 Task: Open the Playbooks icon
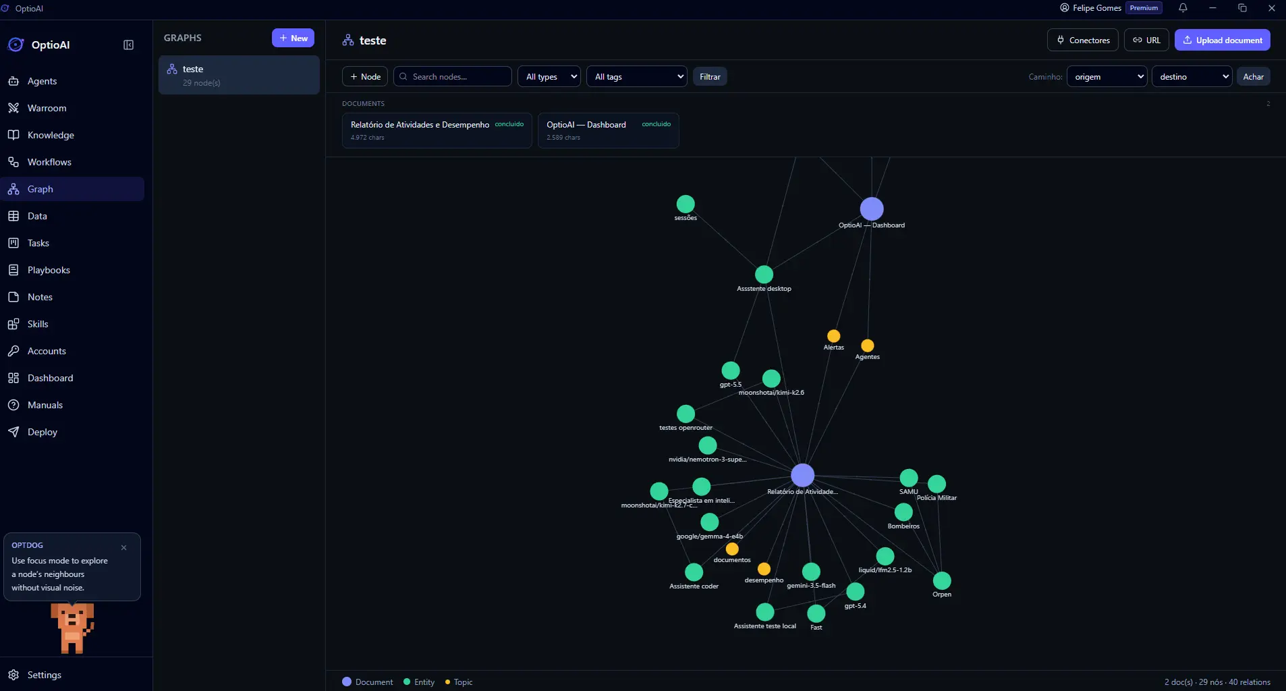click(x=13, y=270)
